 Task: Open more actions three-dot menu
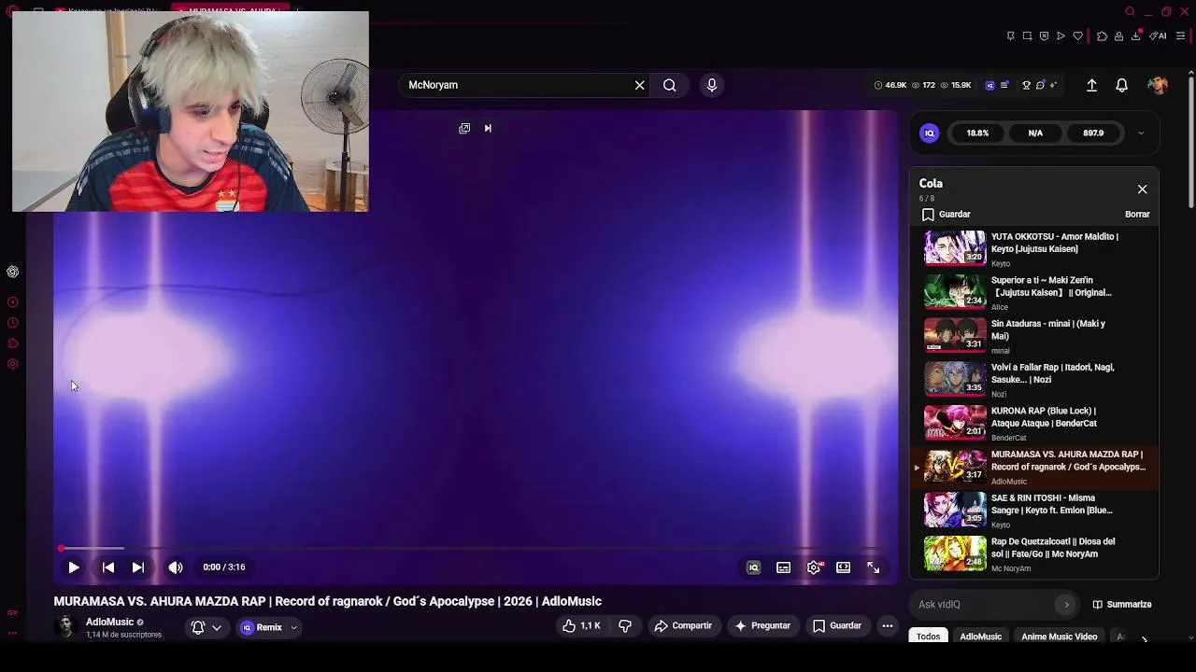888,626
